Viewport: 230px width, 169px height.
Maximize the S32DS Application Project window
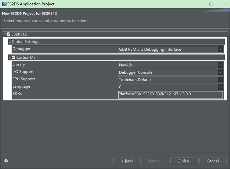[211, 4]
